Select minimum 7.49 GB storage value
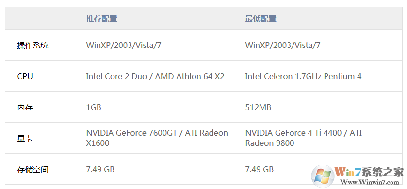Screen dimensions: 407x189 (x=260, y=169)
